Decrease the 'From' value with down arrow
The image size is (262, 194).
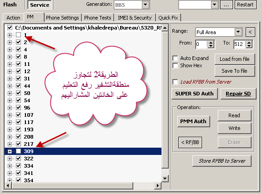pos(211,46)
